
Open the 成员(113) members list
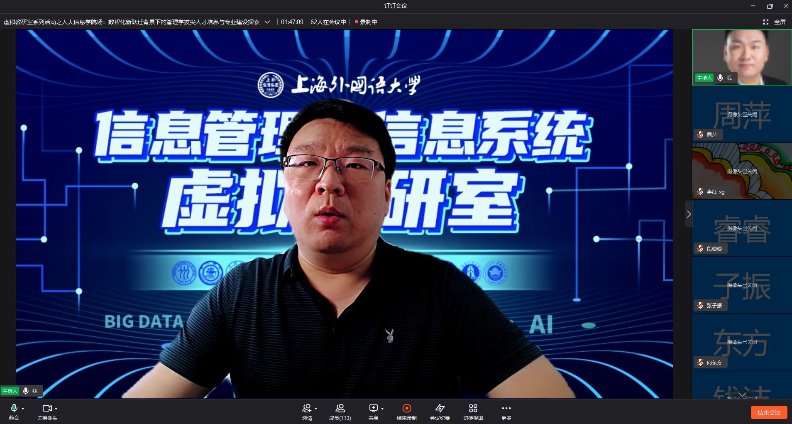[340, 409]
